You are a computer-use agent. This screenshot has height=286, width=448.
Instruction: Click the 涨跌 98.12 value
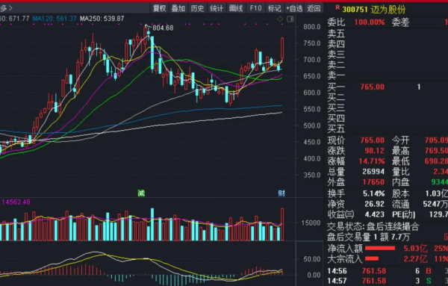(x=375, y=151)
